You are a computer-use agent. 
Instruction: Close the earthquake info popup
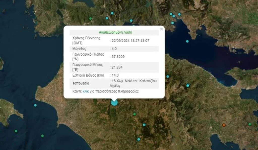point(162,29)
